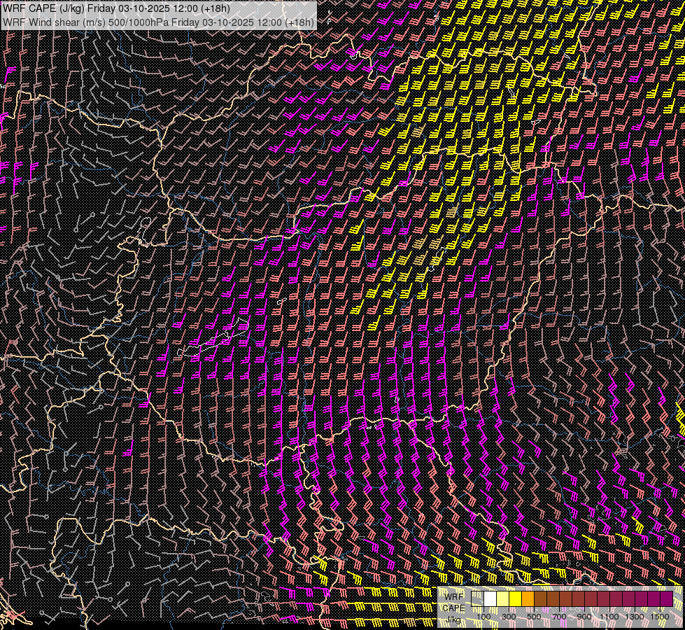Viewport: 685px width, 630px height.
Task: Pick the rightmost purple legend swatch
Action: click(666, 599)
